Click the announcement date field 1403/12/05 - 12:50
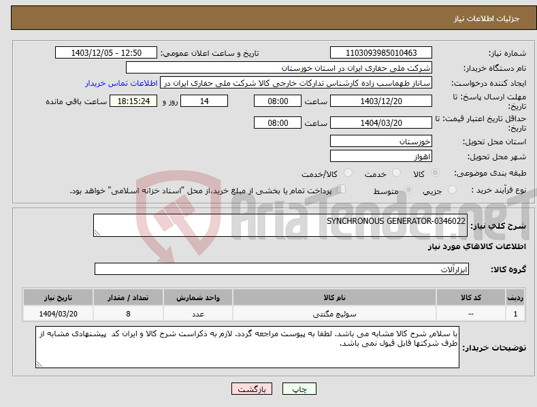This screenshot has height=407, width=537. pyautogui.click(x=105, y=53)
